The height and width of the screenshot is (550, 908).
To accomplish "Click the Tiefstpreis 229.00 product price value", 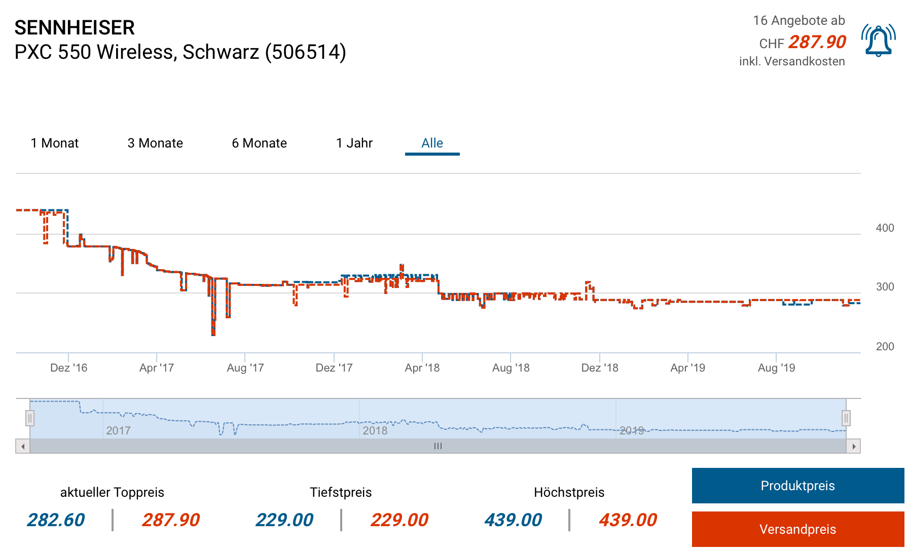I will 284,520.
